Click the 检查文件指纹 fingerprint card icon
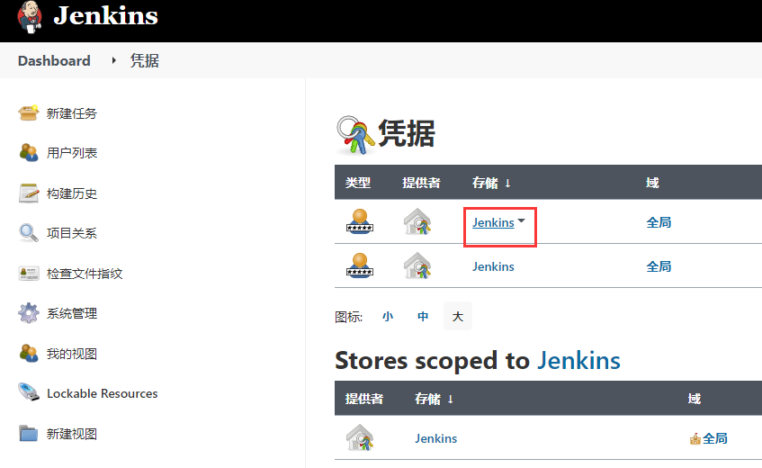 click(x=29, y=273)
